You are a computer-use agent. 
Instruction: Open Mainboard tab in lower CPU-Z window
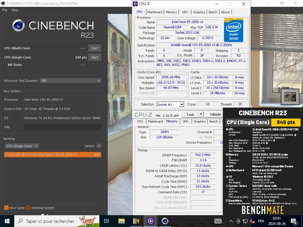pos(155,121)
